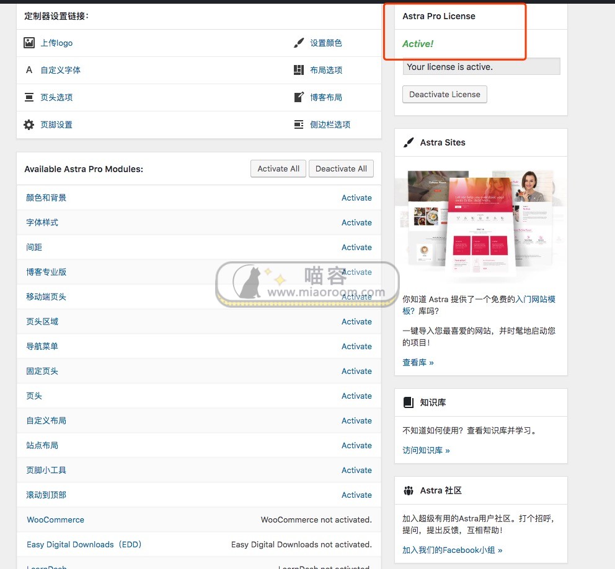Click the Deactivate License button
The width and height of the screenshot is (615, 569).
tap(445, 94)
